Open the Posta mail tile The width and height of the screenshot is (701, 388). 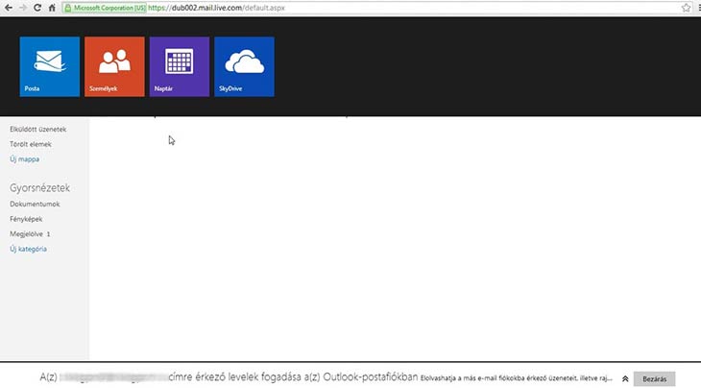[49, 66]
